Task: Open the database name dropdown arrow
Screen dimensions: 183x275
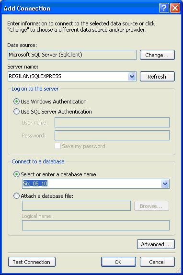Action: pos(165,184)
